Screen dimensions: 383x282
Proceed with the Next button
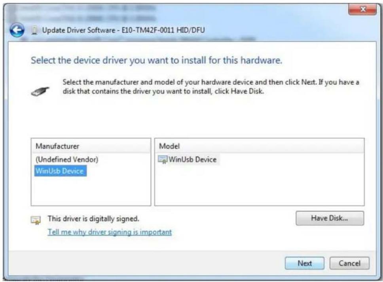coord(305,263)
